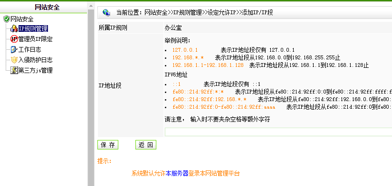The height and width of the screenshot is (186, 392).
Task: Click the 返 回 button
Action: click(x=146, y=145)
